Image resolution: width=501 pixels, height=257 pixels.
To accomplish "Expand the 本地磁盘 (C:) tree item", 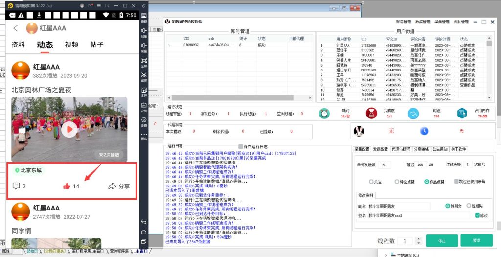I will click(385, 255).
